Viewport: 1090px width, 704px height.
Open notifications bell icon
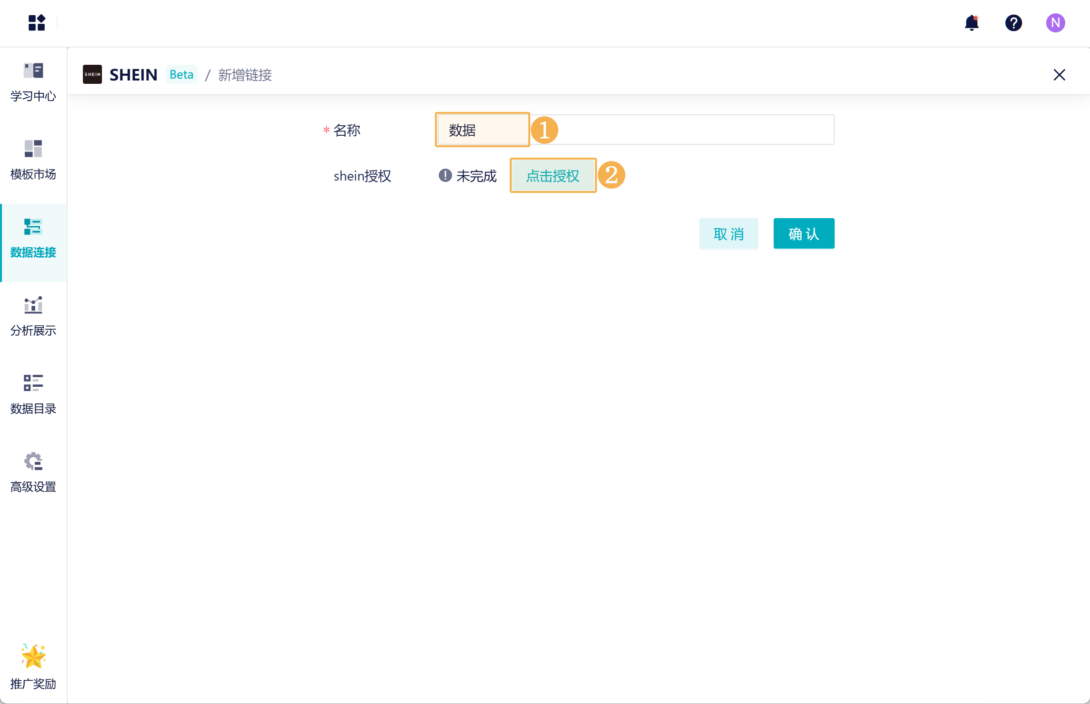pyautogui.click(x=971, y=22)
